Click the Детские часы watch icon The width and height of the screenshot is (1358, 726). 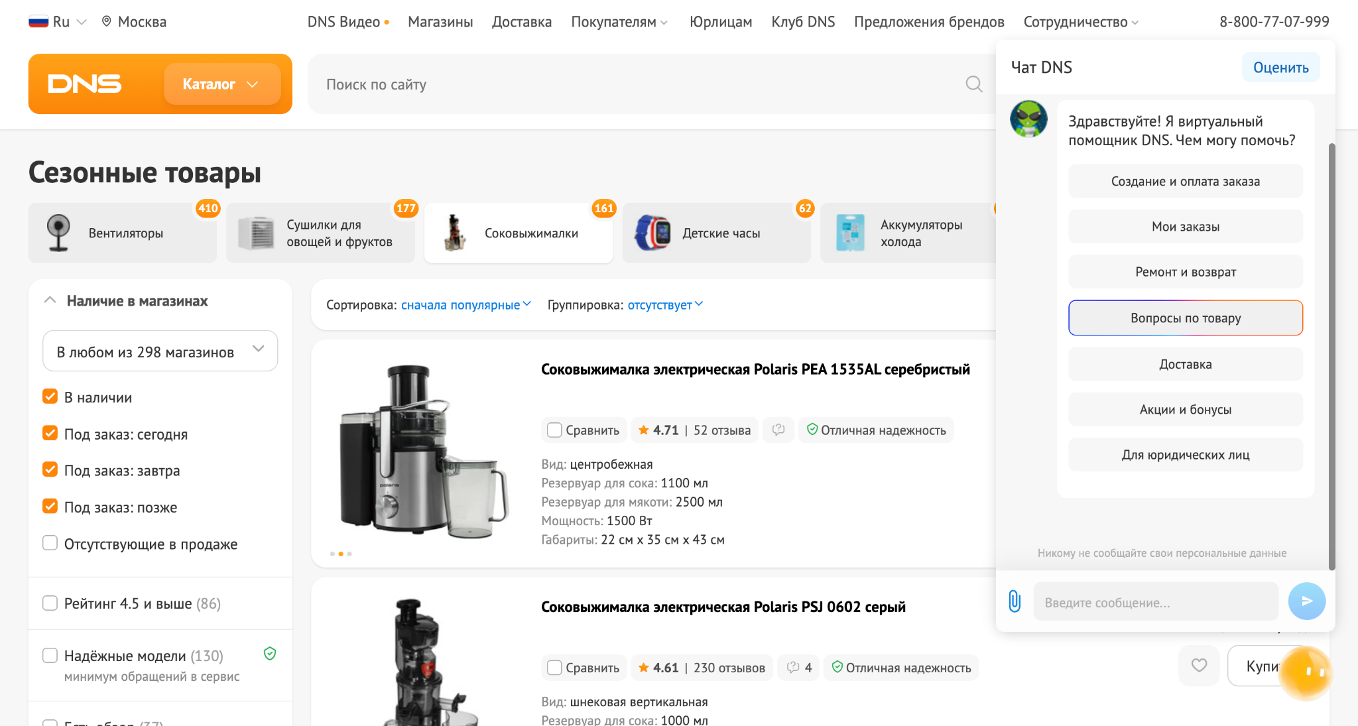(652, 233)
